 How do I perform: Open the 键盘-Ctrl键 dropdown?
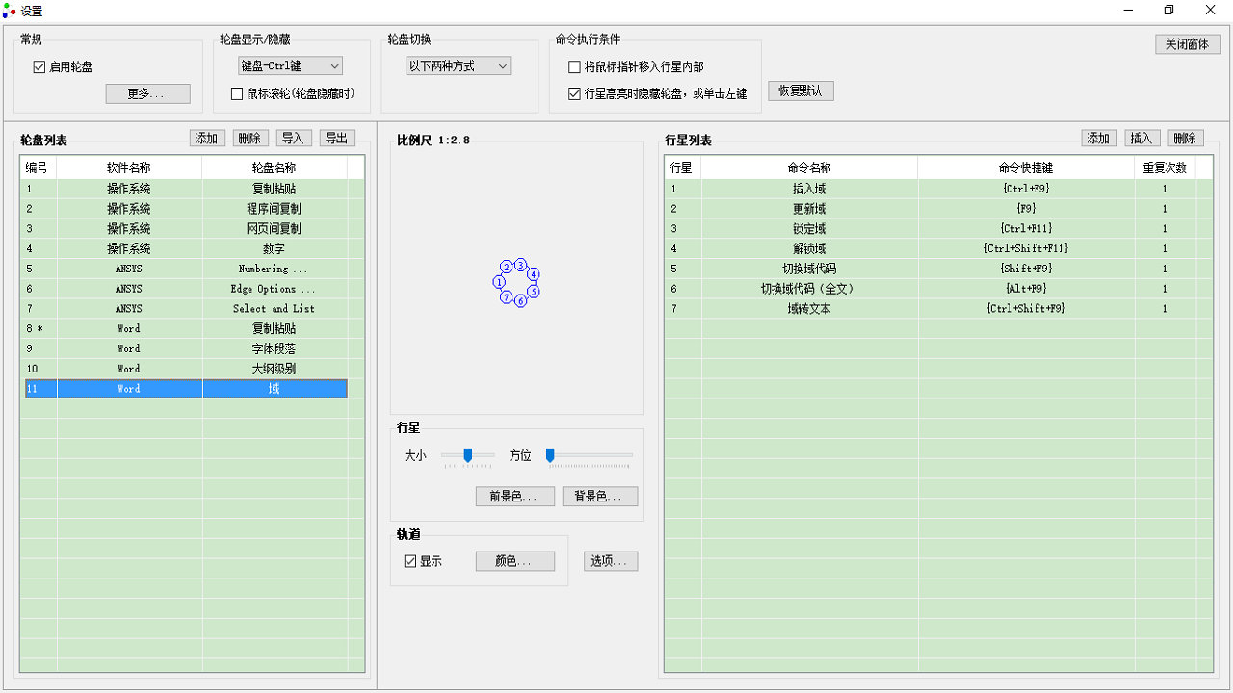[289, 65]
